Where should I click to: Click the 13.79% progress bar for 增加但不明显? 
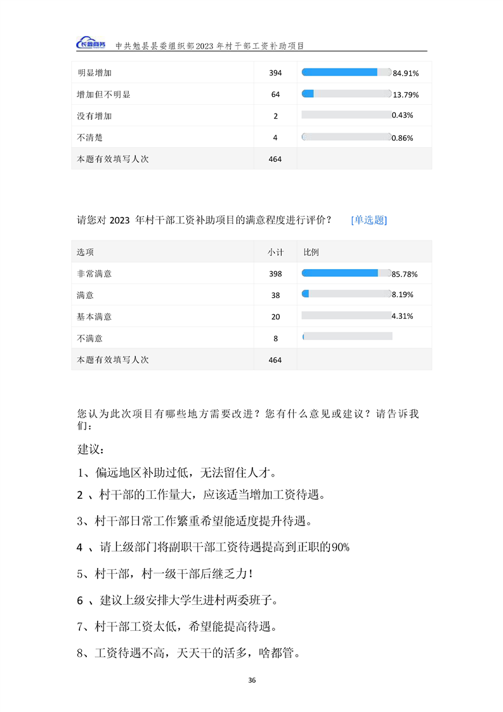coord(346,94)
